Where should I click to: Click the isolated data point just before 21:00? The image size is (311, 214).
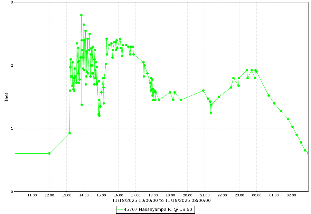click(203, 91)
